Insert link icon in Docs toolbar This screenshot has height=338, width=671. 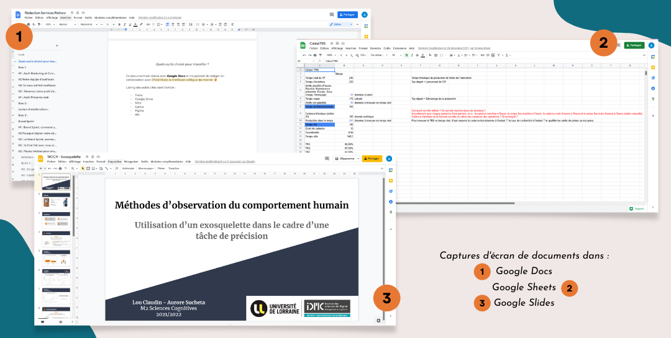pyautogui.click(x=148, y=24)
